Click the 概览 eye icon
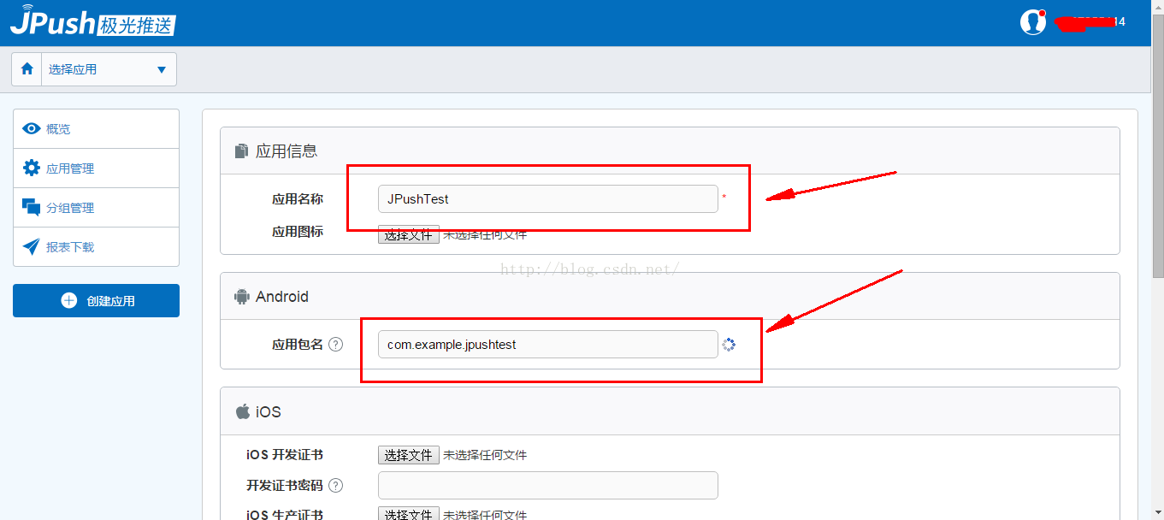The image size is (1164, 520). pos(32,129)
